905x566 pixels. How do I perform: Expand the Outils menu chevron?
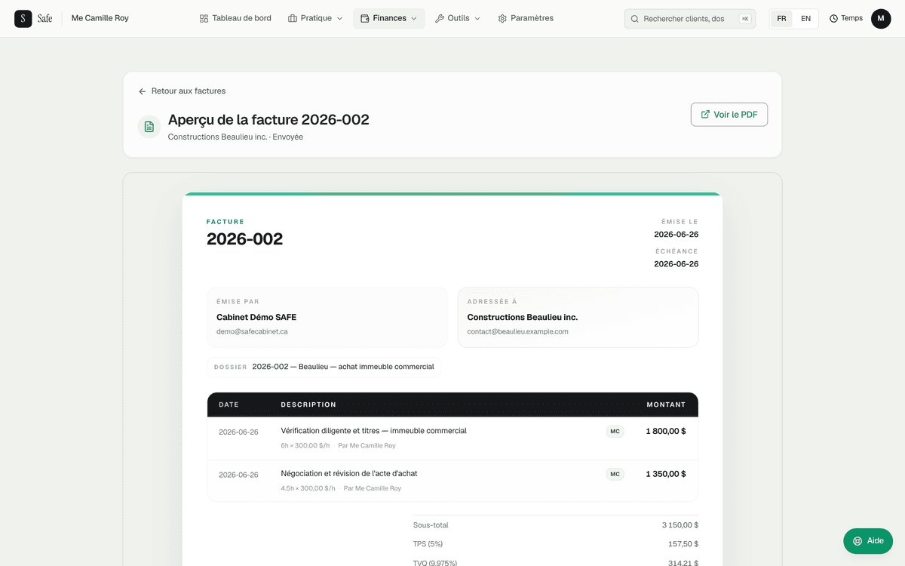pyautogui.click(x=477, y=19)
